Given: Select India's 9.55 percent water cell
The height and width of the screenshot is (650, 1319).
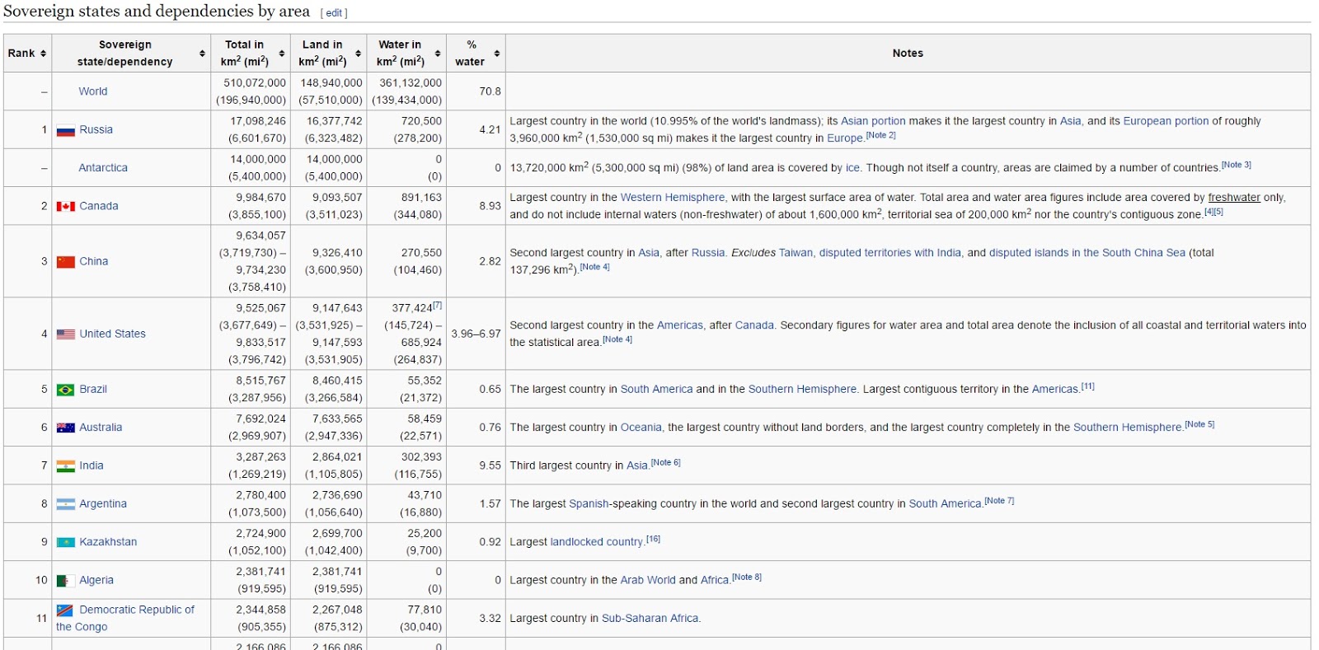Looking at the screenshot, I should (476, 465).
